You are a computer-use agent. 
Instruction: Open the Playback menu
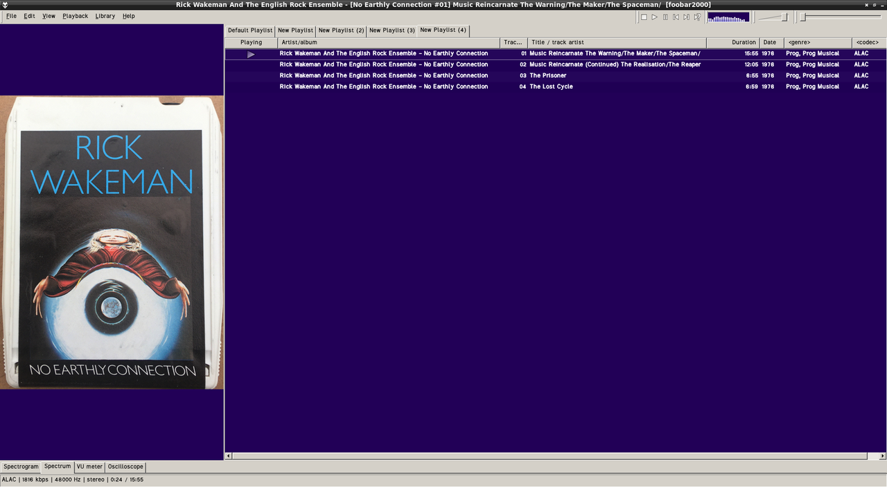[x=75, y=16]
